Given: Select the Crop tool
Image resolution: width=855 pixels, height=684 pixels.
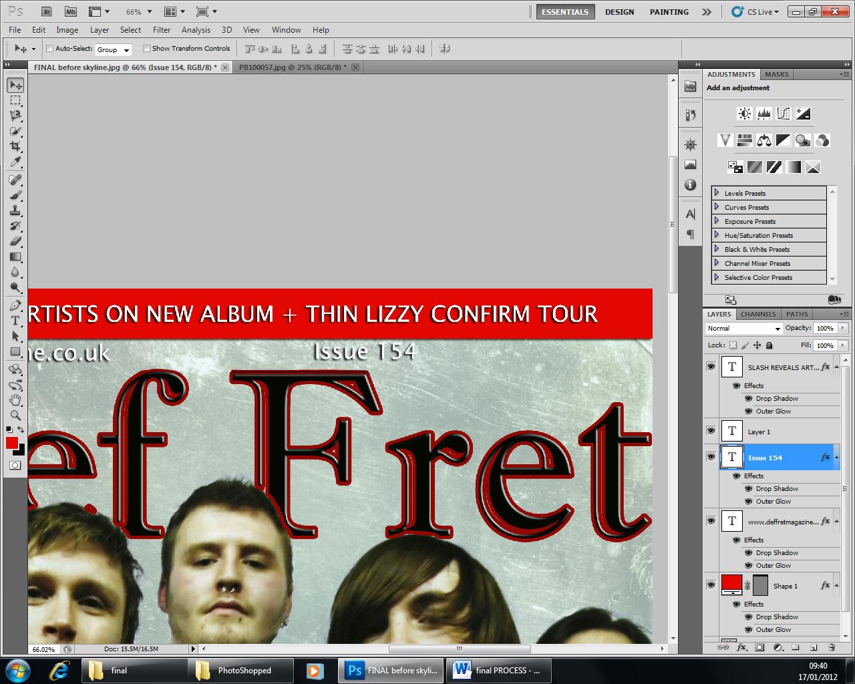Looking at the screenshot, I should pos(15,146).
